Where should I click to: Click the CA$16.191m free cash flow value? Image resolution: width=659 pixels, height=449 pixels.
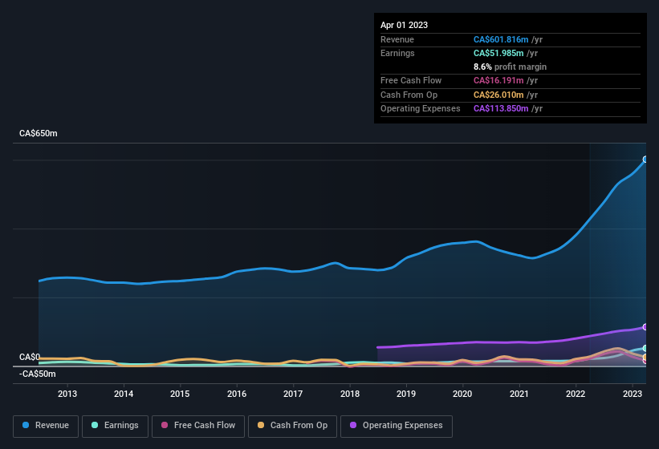click(x=498, y=80)
